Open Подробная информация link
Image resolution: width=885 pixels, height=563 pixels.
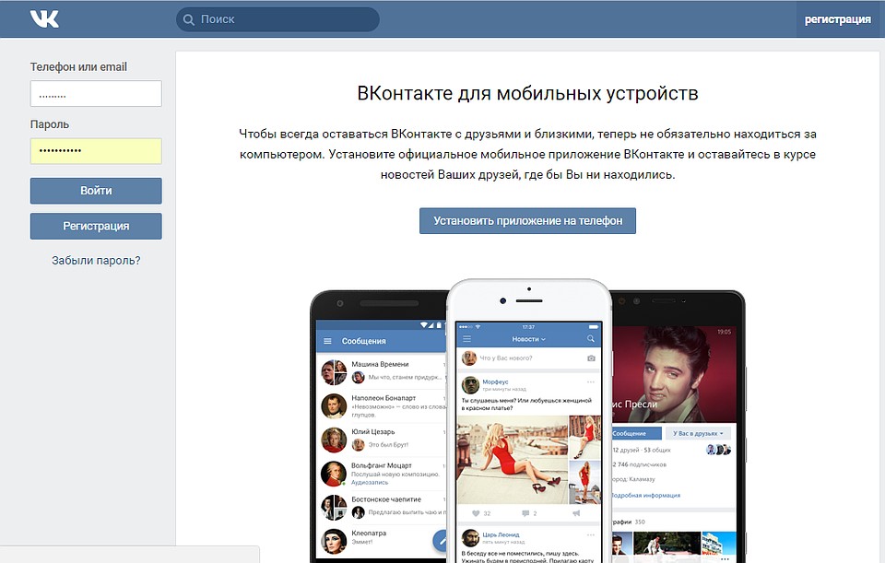point(645,496)
